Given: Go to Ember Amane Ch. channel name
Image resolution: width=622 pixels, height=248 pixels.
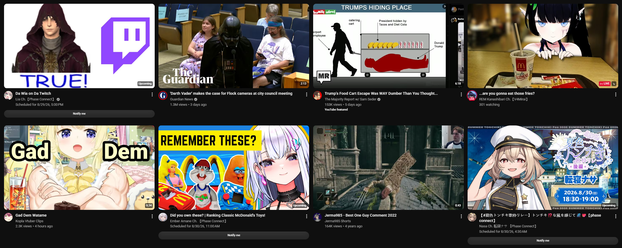Looking at the screenshot, I should pos(199,221).
